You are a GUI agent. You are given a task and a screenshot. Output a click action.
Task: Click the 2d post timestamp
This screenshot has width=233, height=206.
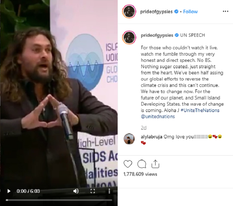point(144,128)
